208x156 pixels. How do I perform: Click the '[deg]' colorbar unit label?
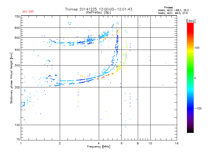click(191, 21)
